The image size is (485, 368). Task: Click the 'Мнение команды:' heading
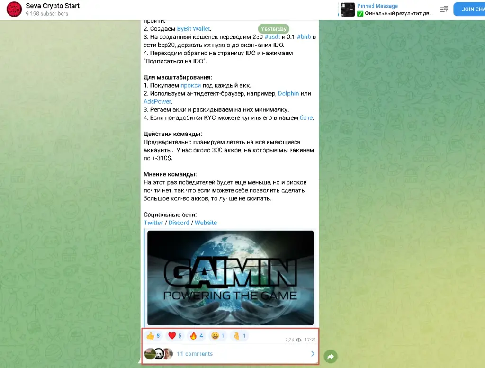170,174
